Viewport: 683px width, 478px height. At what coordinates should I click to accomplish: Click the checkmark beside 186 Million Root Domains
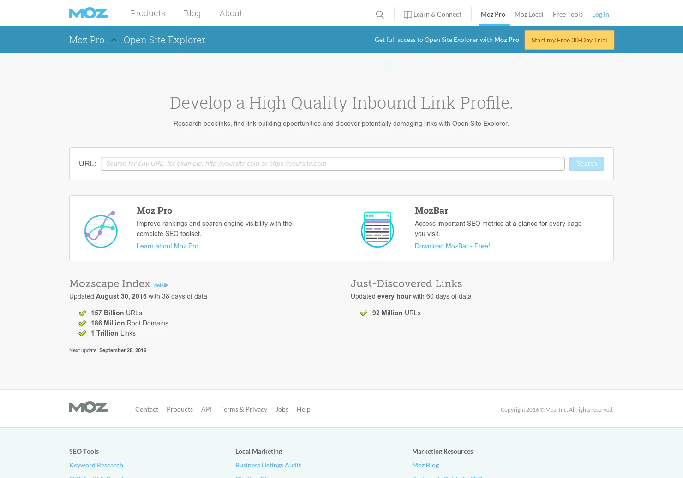(82, 324)
